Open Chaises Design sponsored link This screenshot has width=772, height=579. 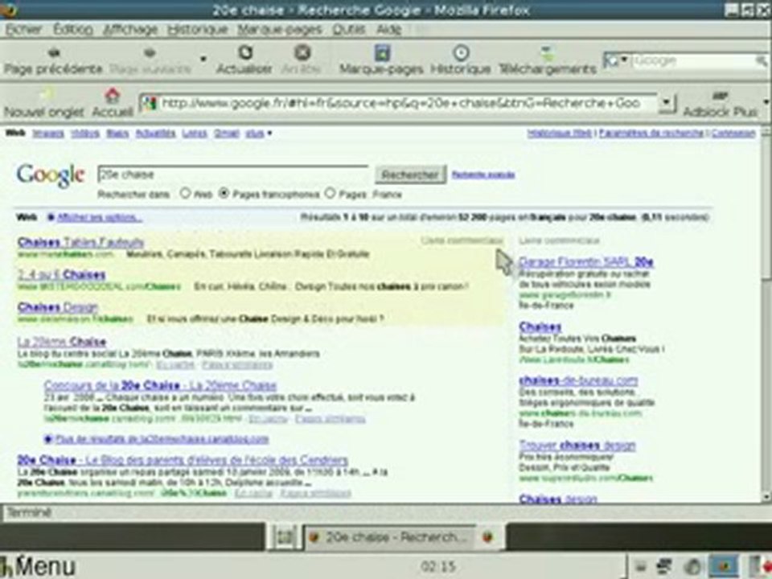[58, 306]
